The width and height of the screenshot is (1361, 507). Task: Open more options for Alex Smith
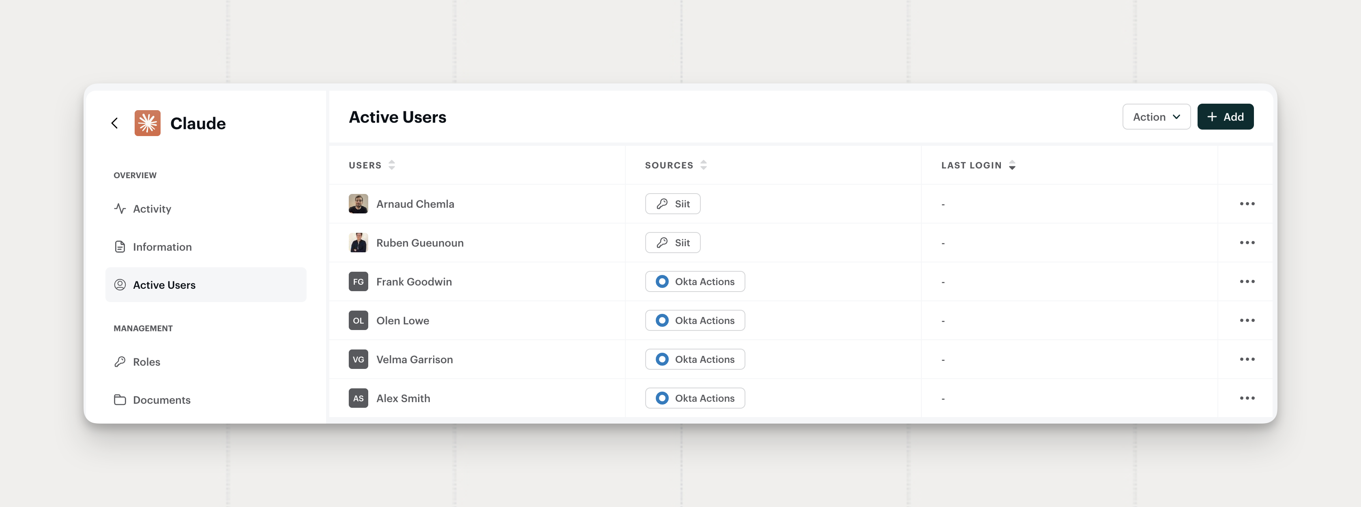(x=1247, y=398)
